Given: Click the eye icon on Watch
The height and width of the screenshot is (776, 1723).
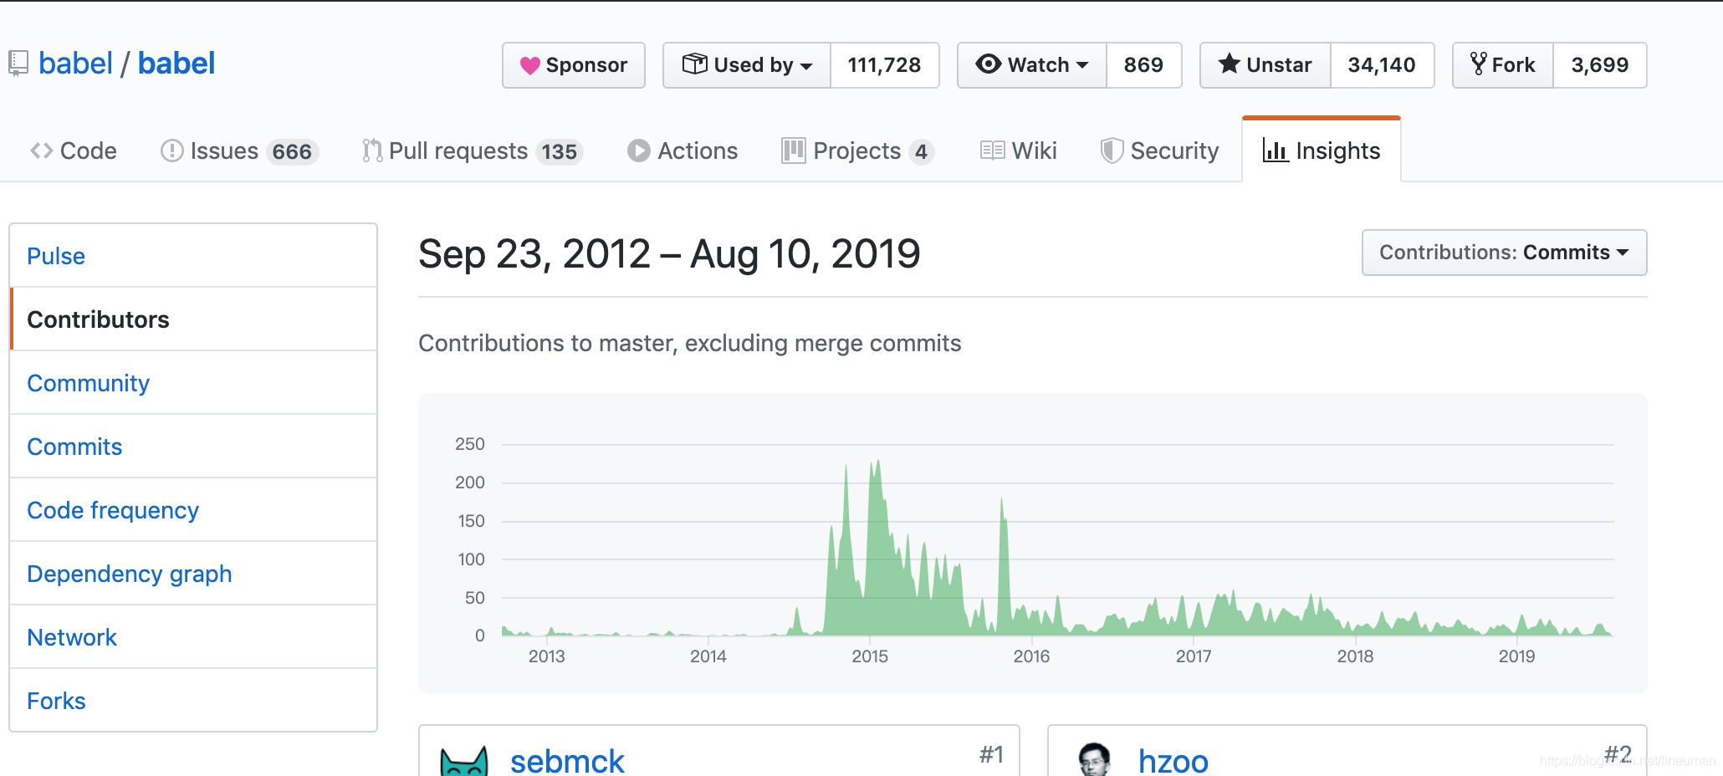Looking at the screenshot, I should pyautogui.click(x=988, y=64).
